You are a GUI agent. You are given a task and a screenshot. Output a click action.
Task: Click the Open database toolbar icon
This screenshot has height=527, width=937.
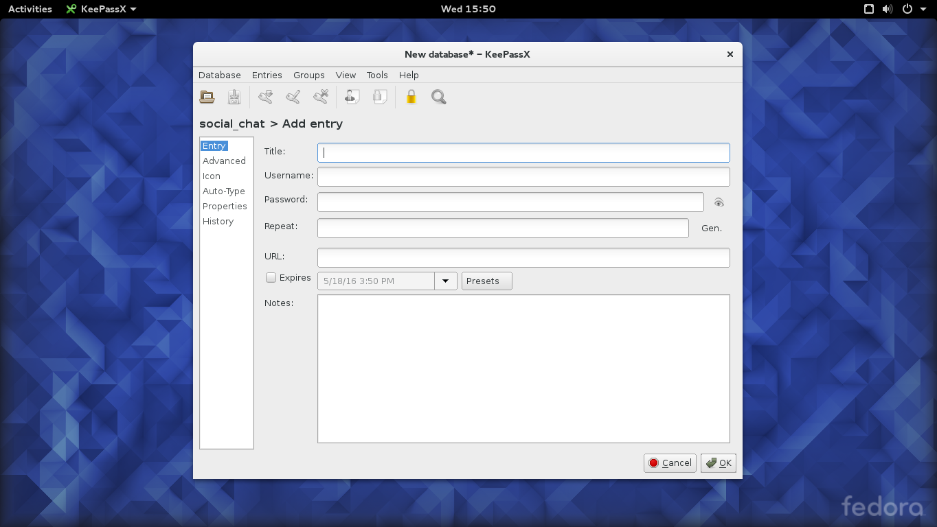pyautogui.click(x=207, y=97)
